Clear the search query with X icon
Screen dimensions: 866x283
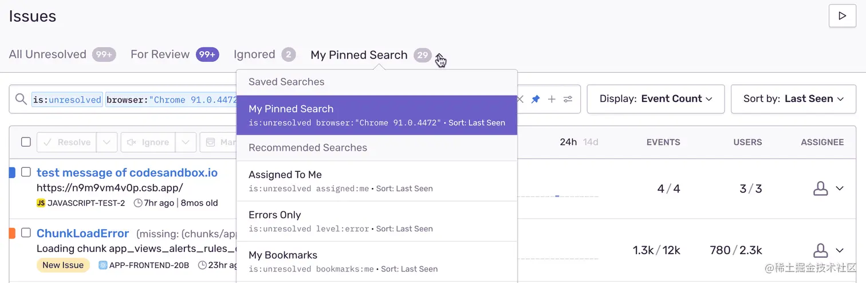[520, 99]
